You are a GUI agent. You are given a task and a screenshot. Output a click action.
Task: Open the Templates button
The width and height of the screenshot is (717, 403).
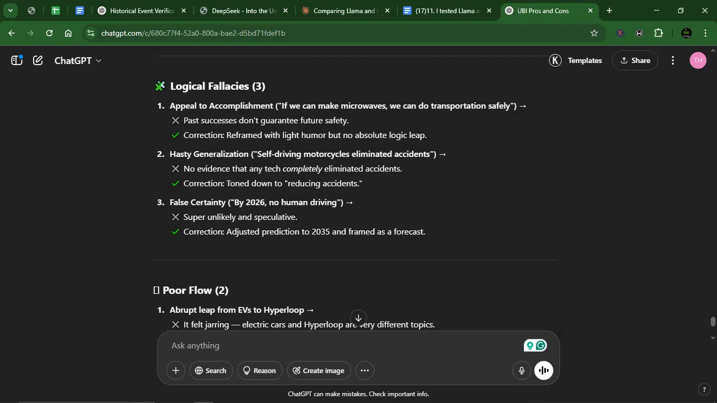[x=585, y=60]
